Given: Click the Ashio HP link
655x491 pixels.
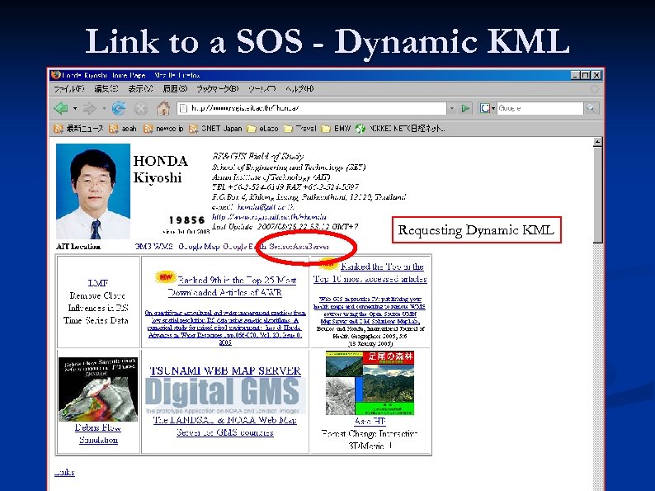Looking at the screenshot, I should pyautogui.click(x=370, y=421).
